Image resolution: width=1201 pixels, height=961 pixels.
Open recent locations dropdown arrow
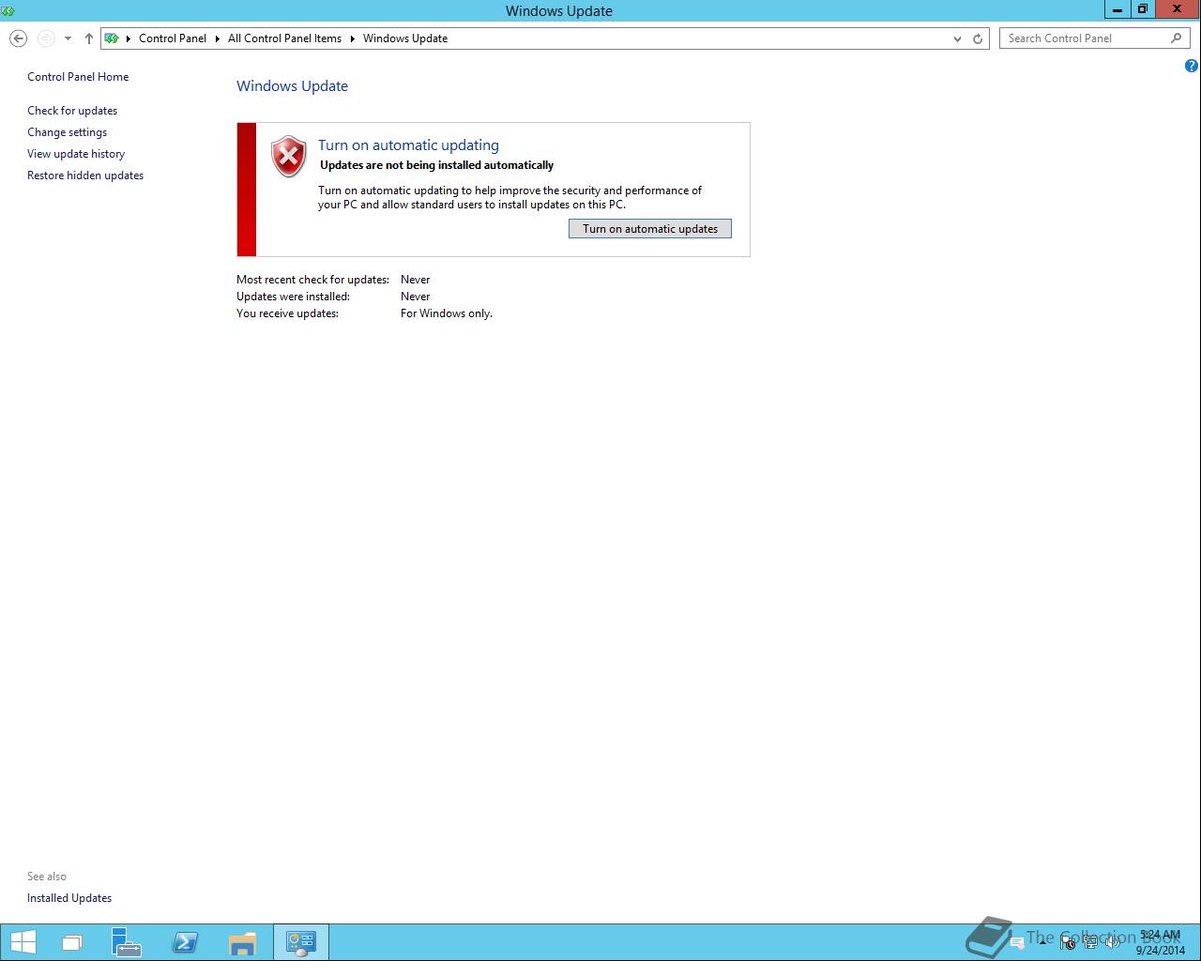(x=68, y=38)
